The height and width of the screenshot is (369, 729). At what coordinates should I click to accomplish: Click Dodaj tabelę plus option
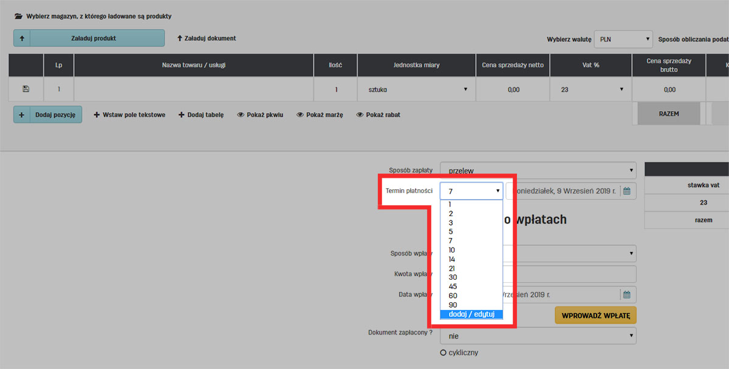pos(201,115)
